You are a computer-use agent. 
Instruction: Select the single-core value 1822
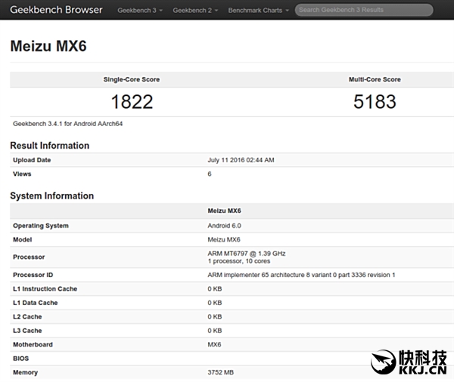pyautogui.click(x=132, y=102)
